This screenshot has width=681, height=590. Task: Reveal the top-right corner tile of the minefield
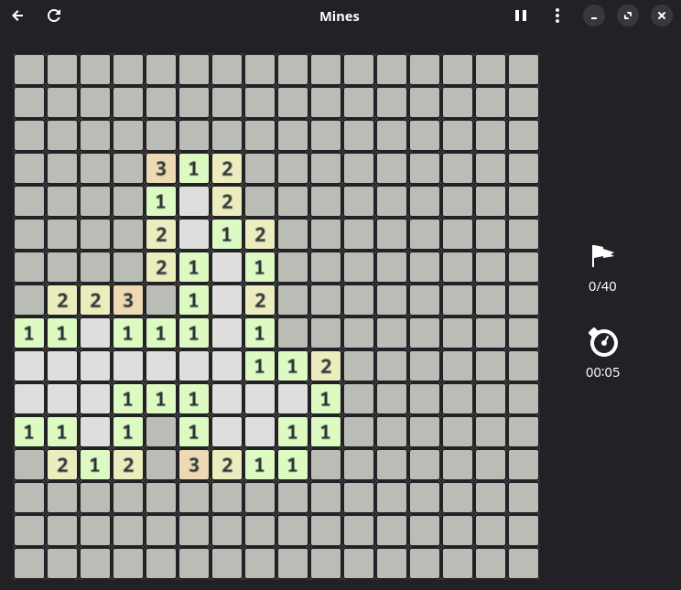point(524,70)
